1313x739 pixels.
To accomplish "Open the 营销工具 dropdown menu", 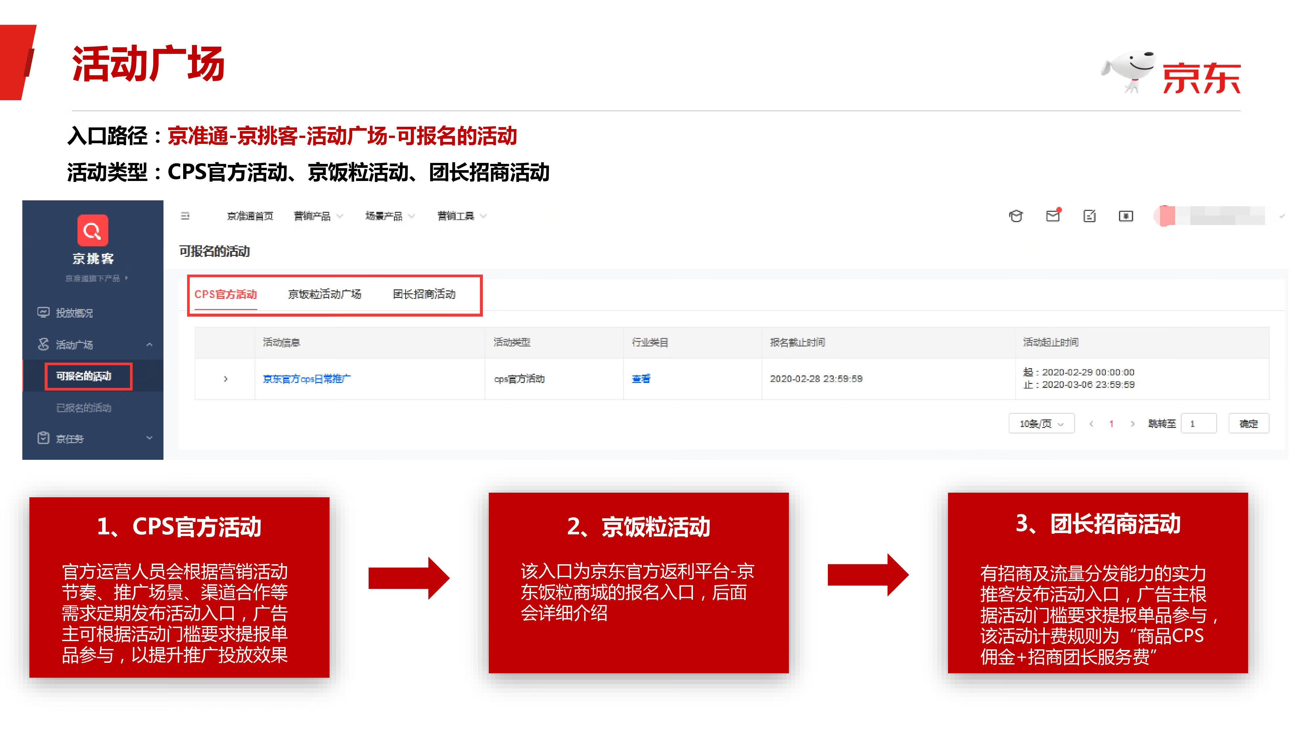I will [462, 216].
